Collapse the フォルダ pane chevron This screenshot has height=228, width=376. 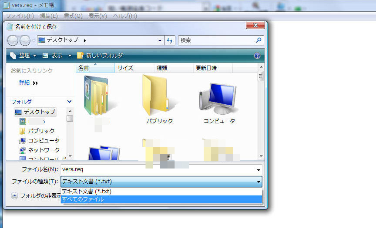(69, 102)
